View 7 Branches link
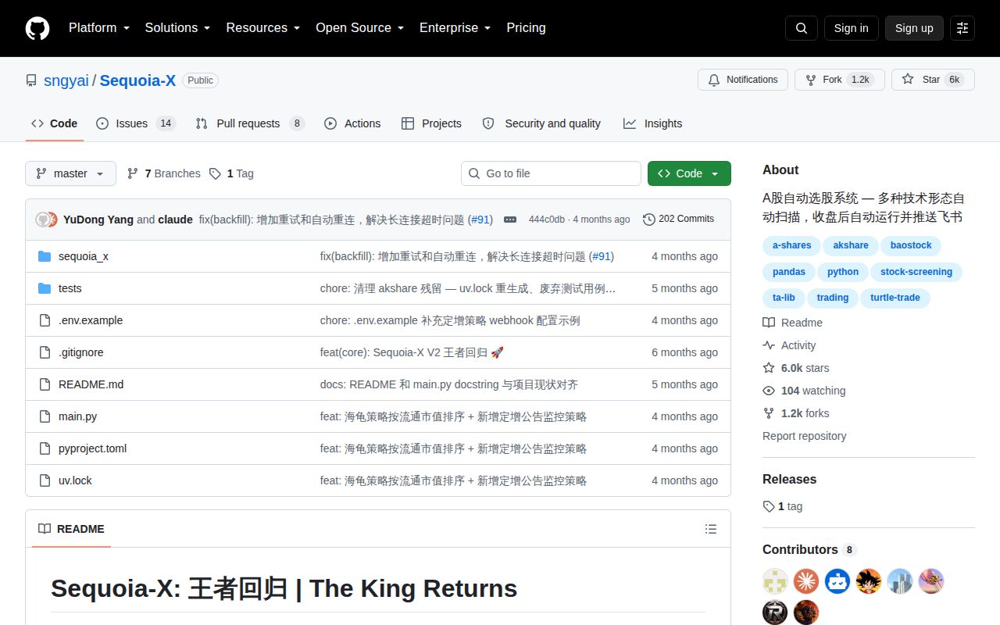This screenshot has width=1000, height=625. click(x=164, y=173)
